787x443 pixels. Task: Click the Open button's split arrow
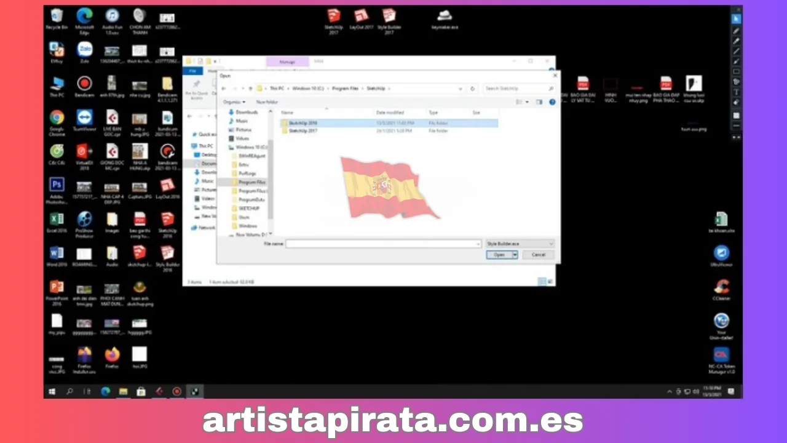click(515, 255)
